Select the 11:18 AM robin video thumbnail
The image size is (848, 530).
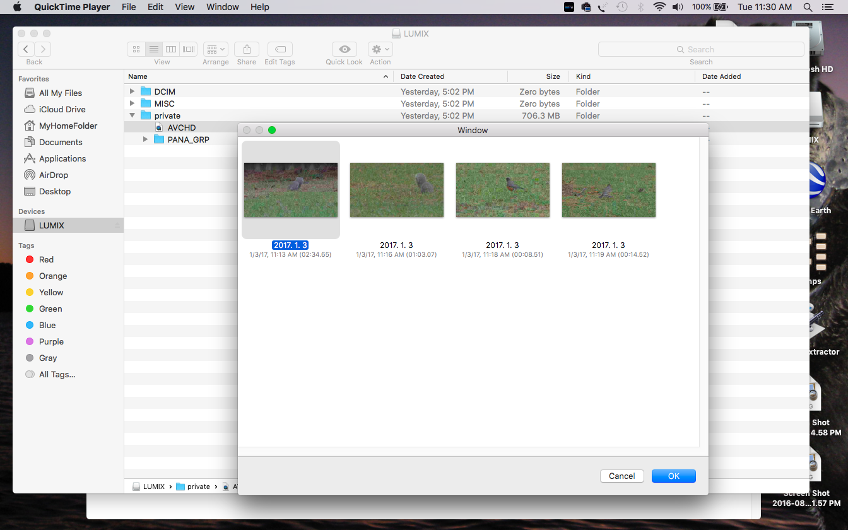tap(502, 190)
